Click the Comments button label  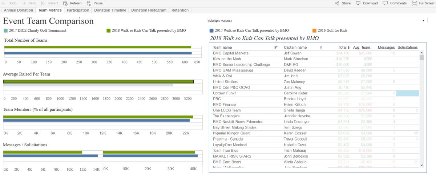(x=398, y=3)
